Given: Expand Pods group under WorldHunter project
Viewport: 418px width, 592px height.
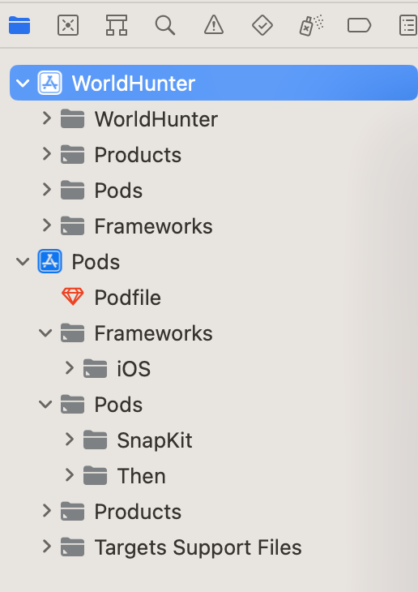Looking at the screenshot, I should 46,190.
